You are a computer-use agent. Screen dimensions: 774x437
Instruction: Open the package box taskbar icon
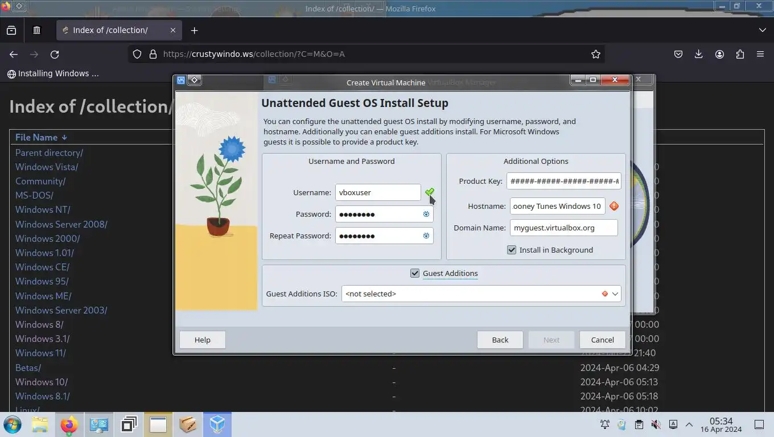click(188, 424)
